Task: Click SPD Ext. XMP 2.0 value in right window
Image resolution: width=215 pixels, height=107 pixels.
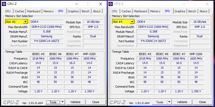Action: point(200,27)
